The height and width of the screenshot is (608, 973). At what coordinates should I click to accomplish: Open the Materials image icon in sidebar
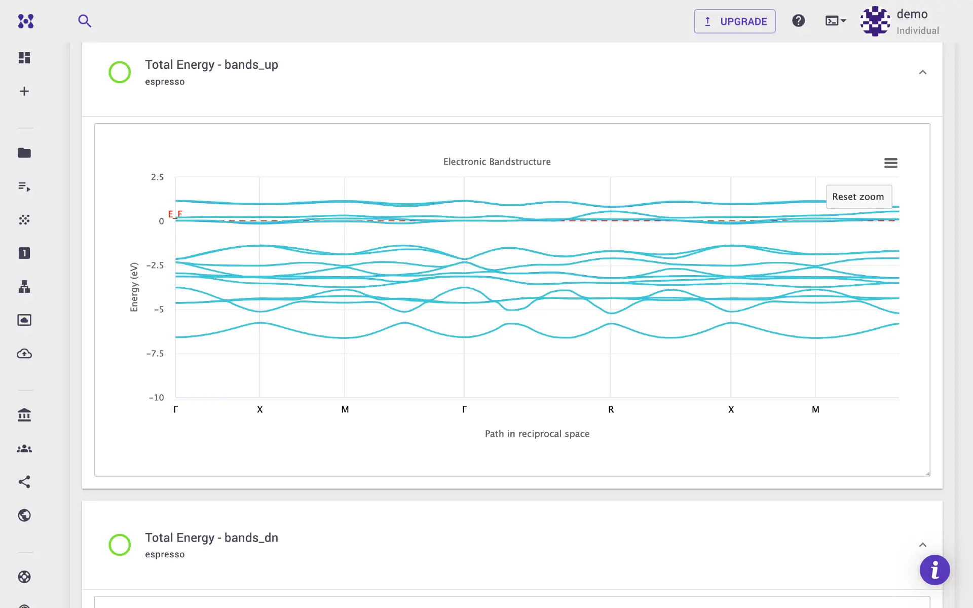point(24,320)
